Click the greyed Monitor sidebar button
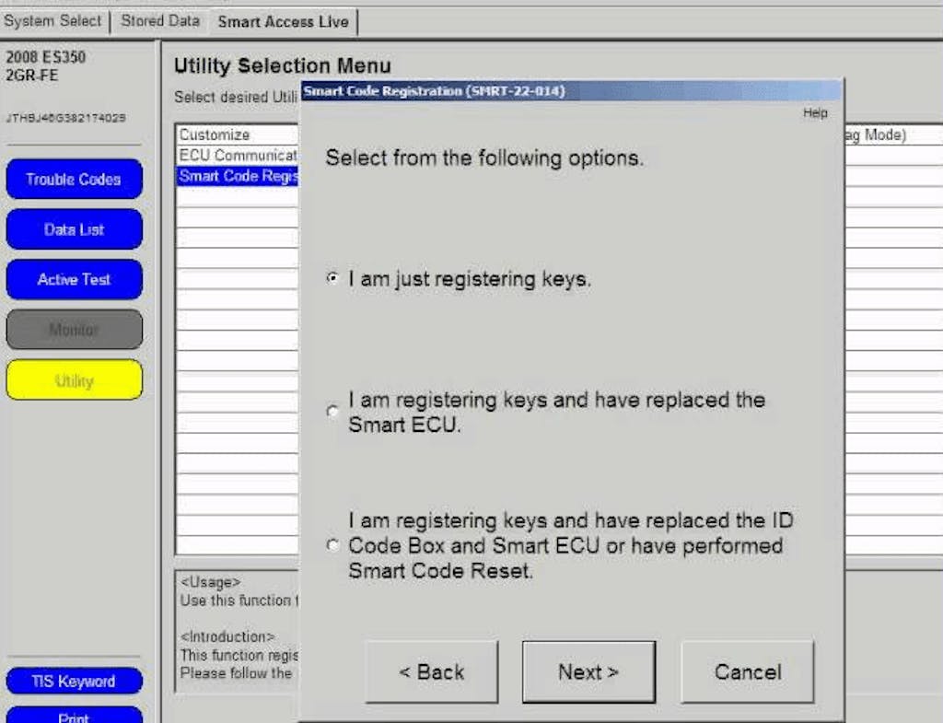Image resolution: width=943 pixels, height=723 pixels. point(74,330)
